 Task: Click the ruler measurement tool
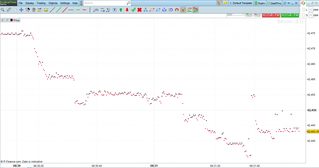pos(9,10)
